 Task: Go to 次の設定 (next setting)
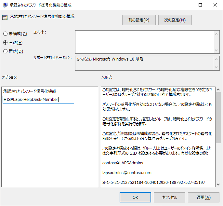(175, 20)
